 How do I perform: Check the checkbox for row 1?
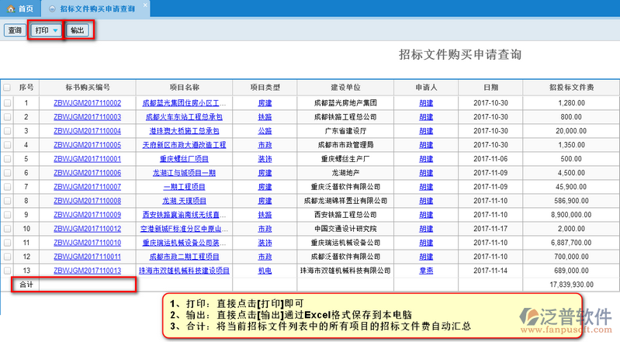pos(7,102)
